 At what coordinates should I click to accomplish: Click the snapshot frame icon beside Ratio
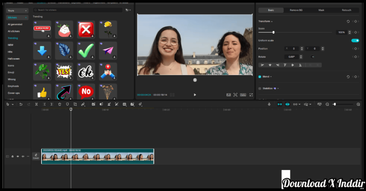(235, 95)
